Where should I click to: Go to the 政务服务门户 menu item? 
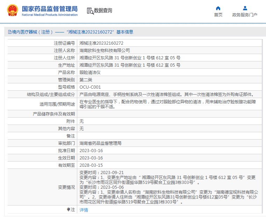point(245,15)
